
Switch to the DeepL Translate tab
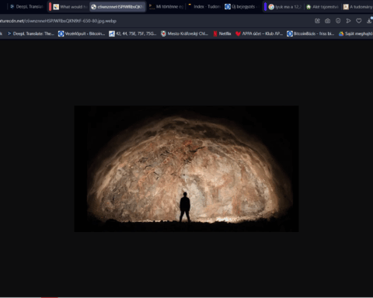[26, 7]
